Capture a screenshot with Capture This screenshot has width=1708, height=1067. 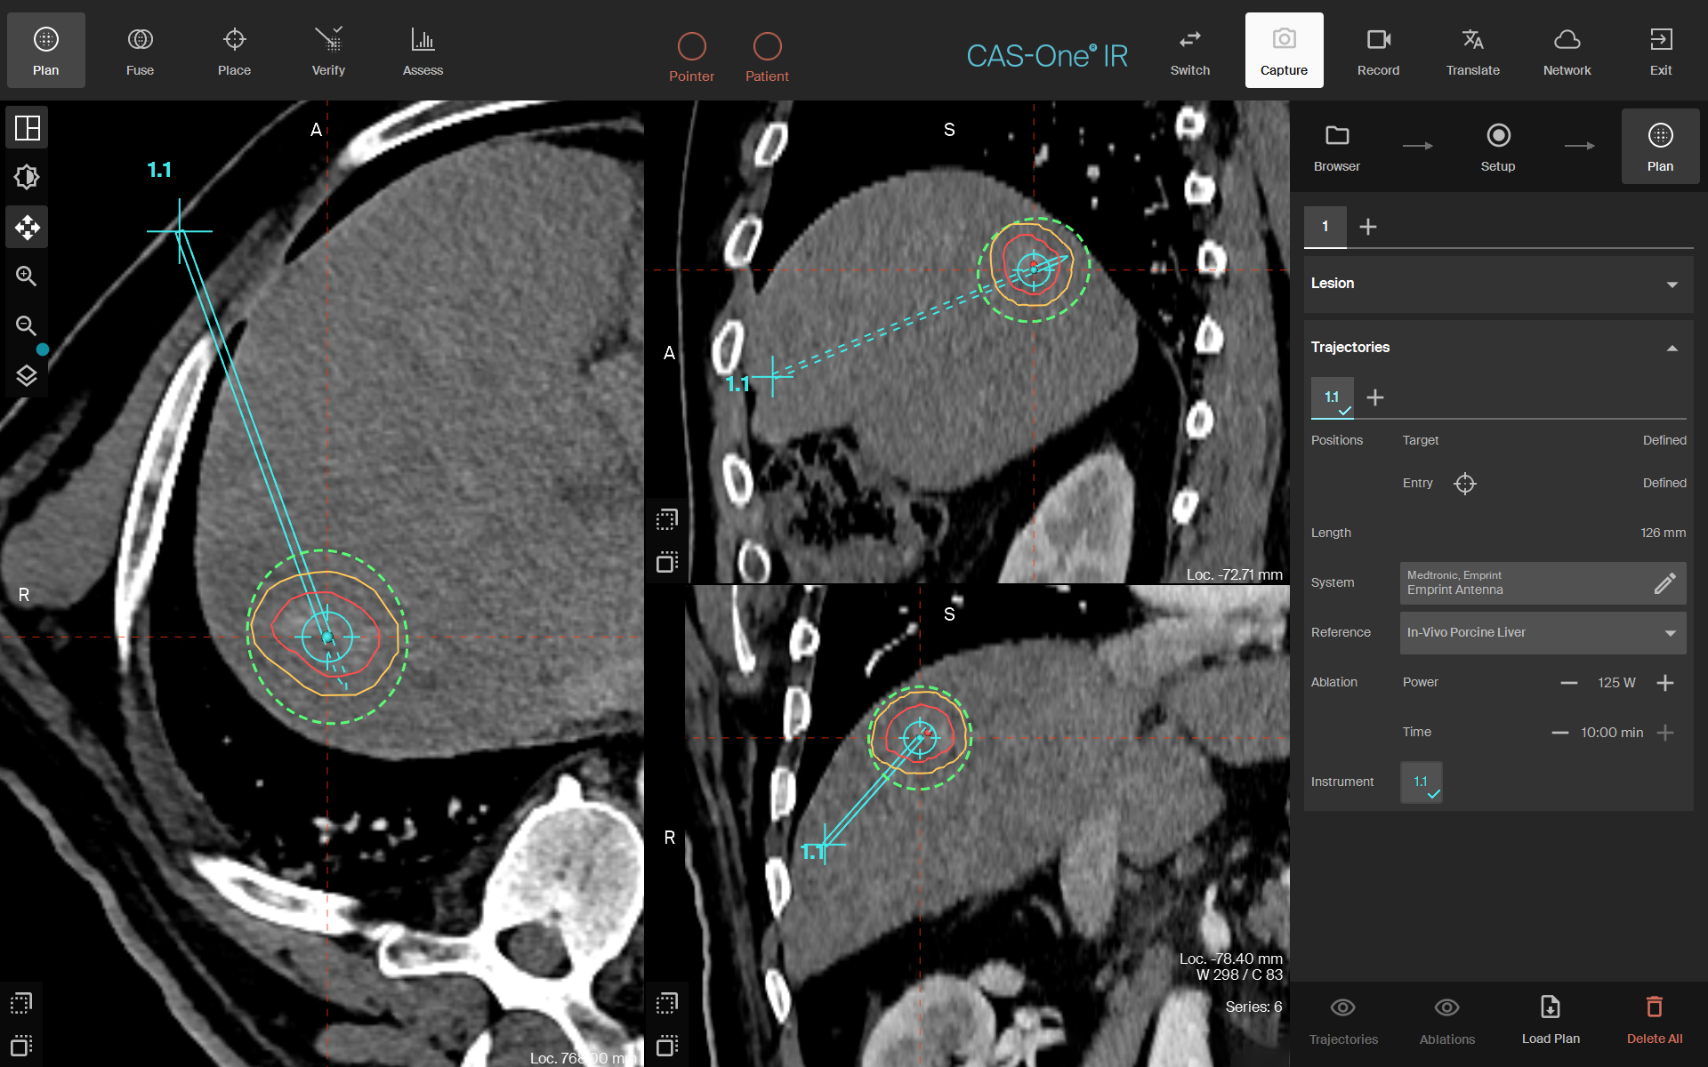tap(1285, 51)
